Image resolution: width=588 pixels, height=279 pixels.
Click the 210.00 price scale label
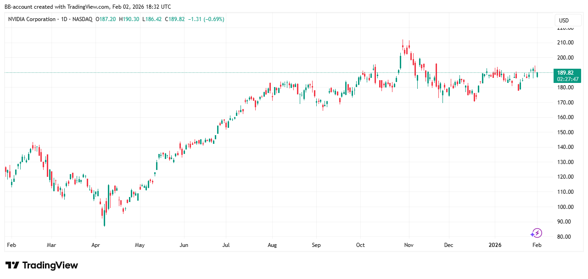pyautogui.click(x=565, y=43)
